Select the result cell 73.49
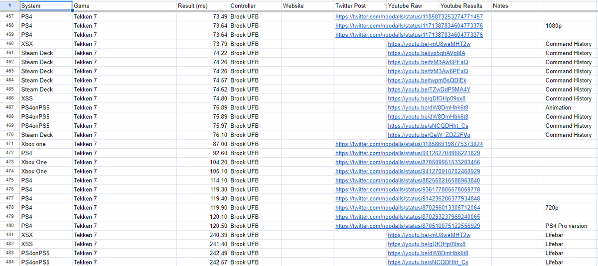The height and width of the screenshot is (266, 598). pos(202,16)
